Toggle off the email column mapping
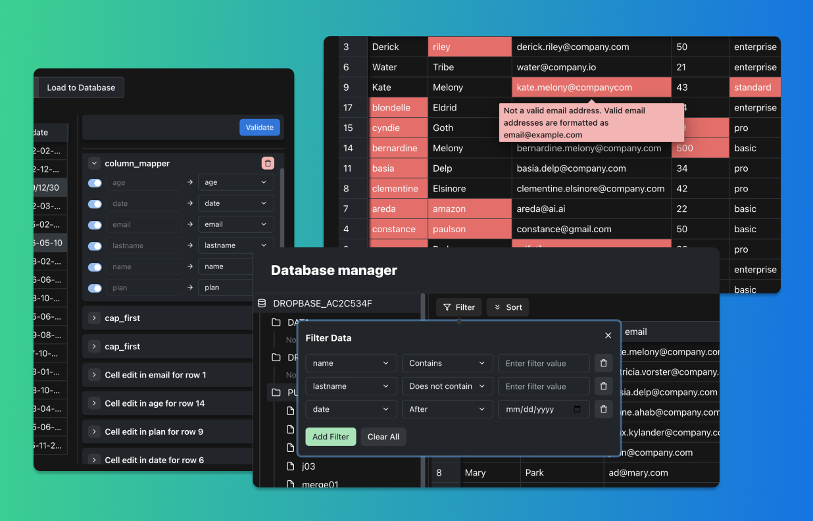Screen dimensions: 813x521 (x=95, y=224)
